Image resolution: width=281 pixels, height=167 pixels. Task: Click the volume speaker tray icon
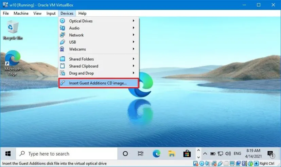228,154
